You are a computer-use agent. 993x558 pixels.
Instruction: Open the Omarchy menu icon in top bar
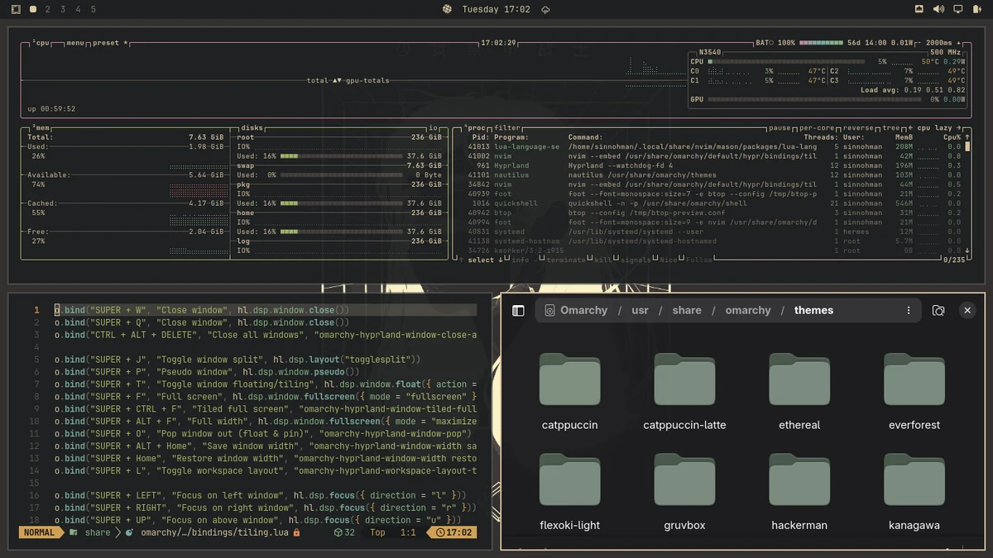click(16, 9)
